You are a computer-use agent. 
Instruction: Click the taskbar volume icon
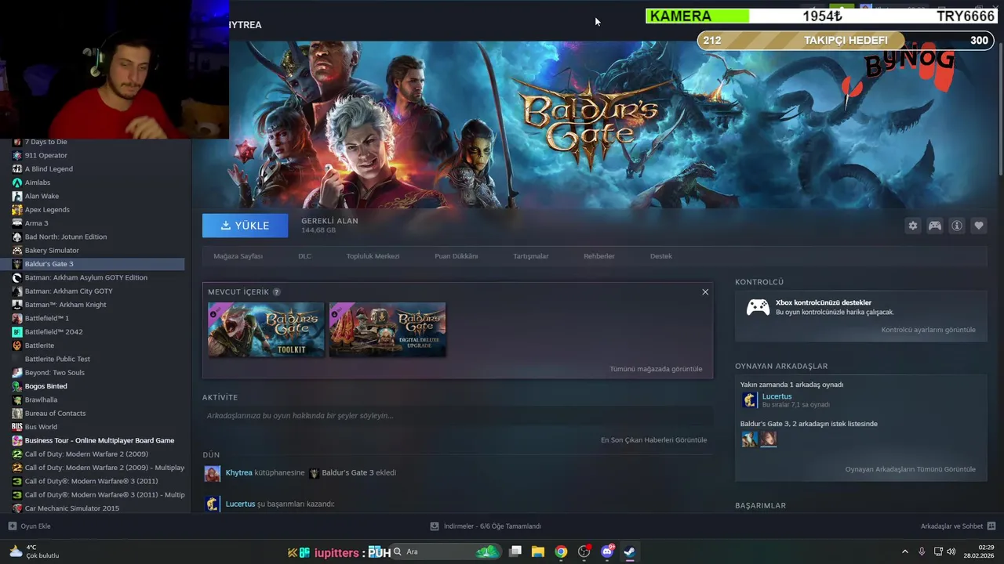(951, 551)
